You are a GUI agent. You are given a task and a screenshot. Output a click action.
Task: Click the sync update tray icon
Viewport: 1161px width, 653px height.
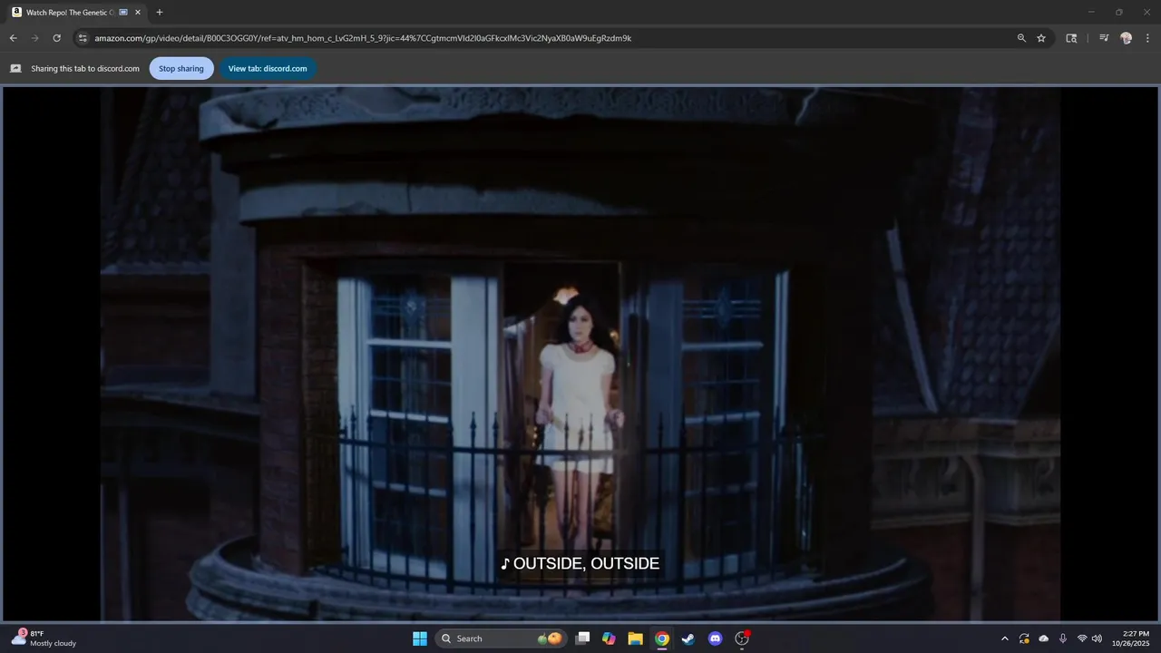pos(1024,638)
